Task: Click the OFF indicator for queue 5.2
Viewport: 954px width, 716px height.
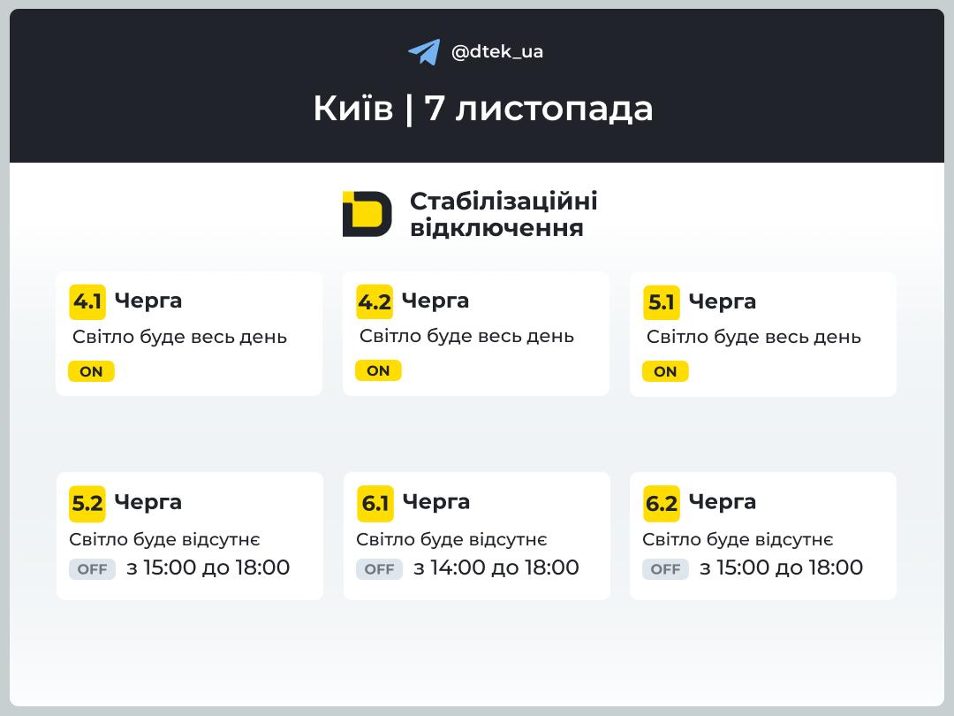Action: coord(92,569)
